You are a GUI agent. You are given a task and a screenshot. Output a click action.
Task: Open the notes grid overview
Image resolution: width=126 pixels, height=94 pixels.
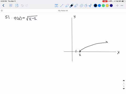[11, 5]
